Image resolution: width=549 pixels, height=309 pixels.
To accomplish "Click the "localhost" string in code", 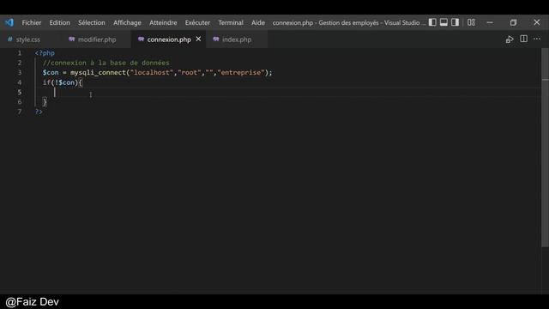I will click(152, 72).
